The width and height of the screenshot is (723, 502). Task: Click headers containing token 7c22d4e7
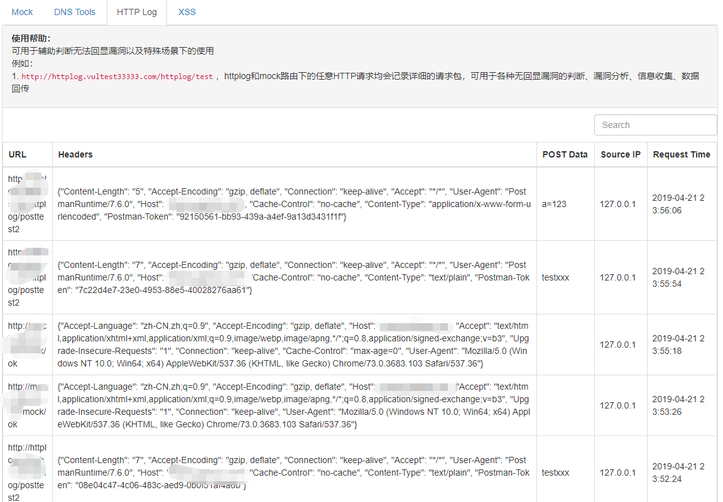pos(294,278)
